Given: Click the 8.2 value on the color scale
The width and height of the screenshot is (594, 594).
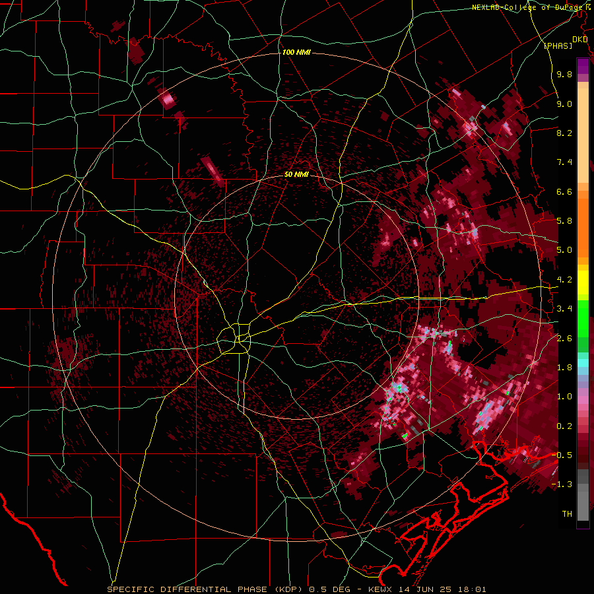Looking at the screenshot, I should tap(564, 133).
